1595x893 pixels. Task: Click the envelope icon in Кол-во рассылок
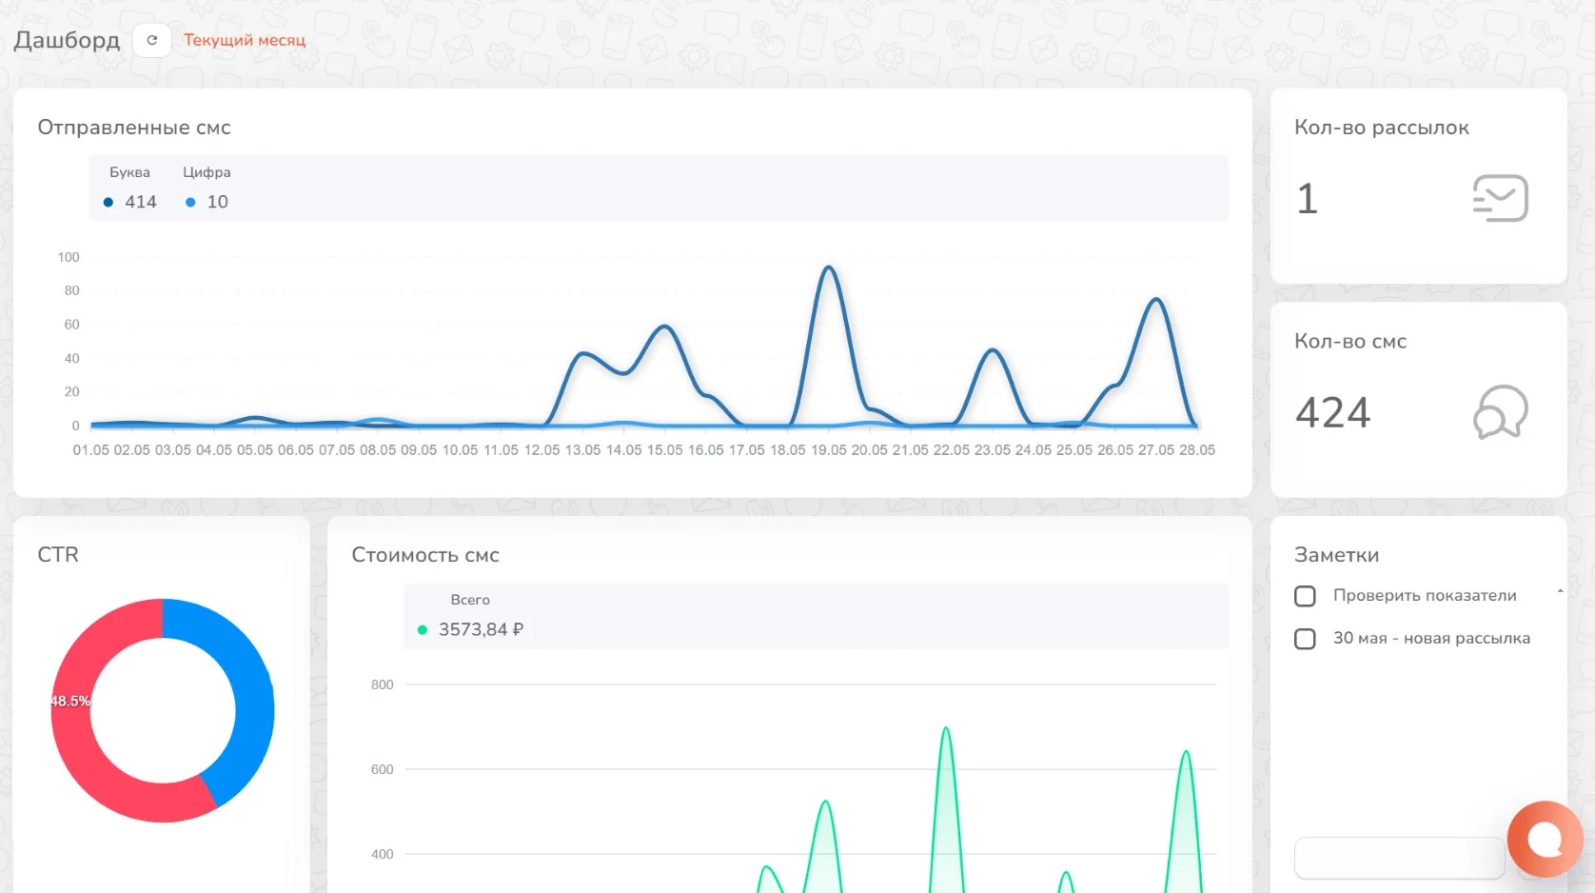coord(1500,198)
